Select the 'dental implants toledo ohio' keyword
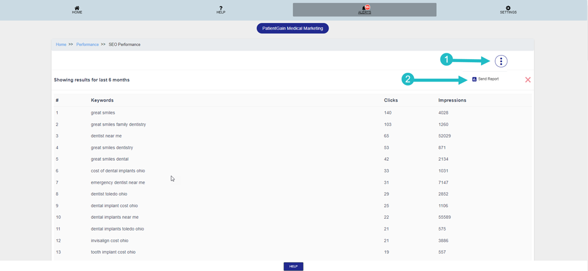This screenshot has height=271, width=588. 118,229
